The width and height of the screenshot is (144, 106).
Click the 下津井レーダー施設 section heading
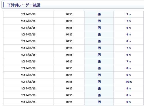(x=24, y=5)
